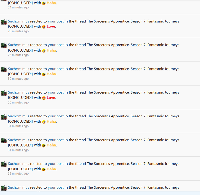Click the Haha emoji in 28 minutes ago alert
This screenshot has width=200, height=195.
44,51
